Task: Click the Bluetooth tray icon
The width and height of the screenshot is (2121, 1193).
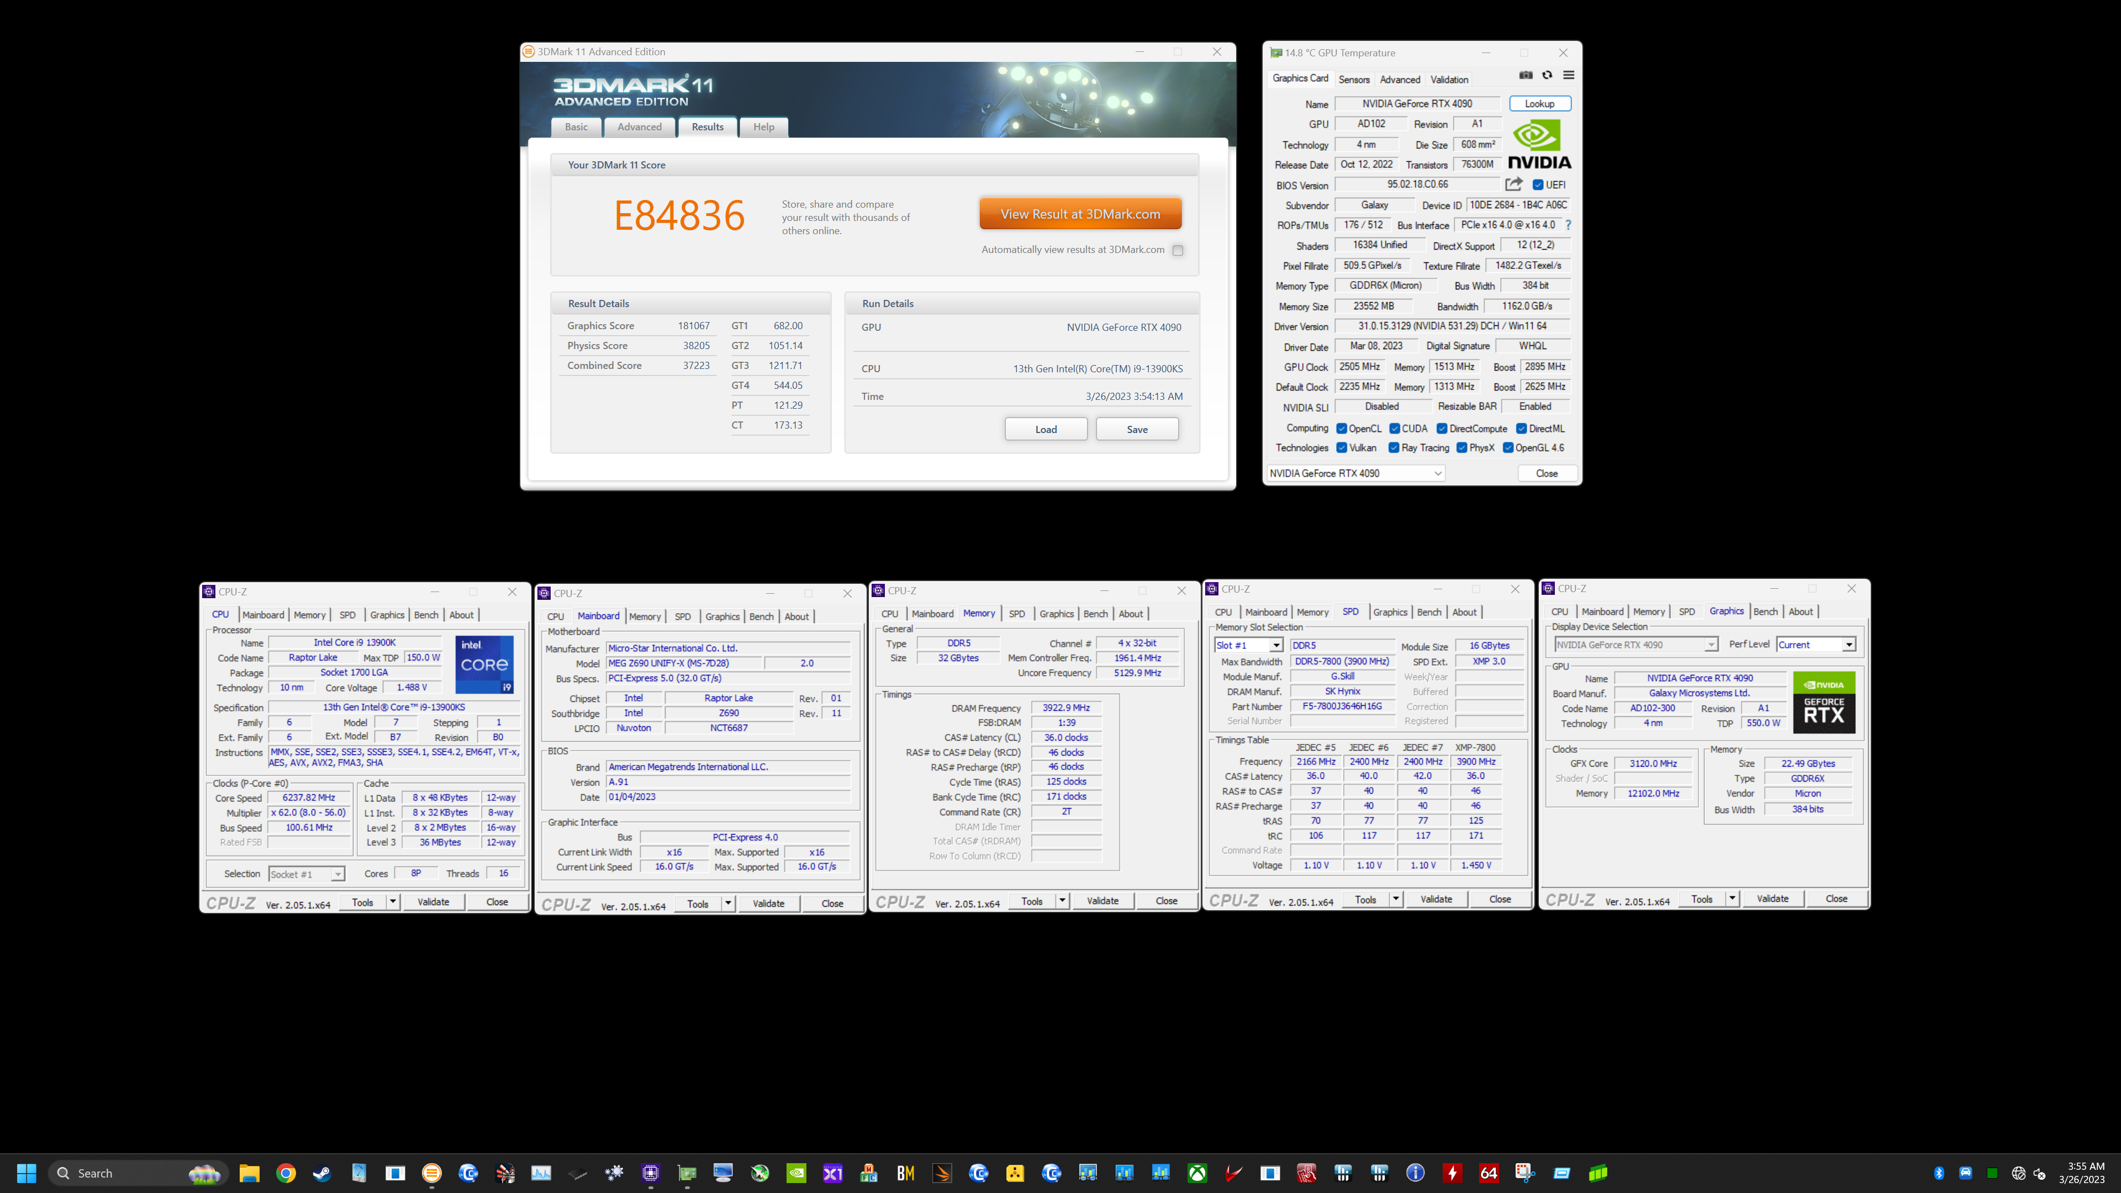Action: coord(1939,1173)
